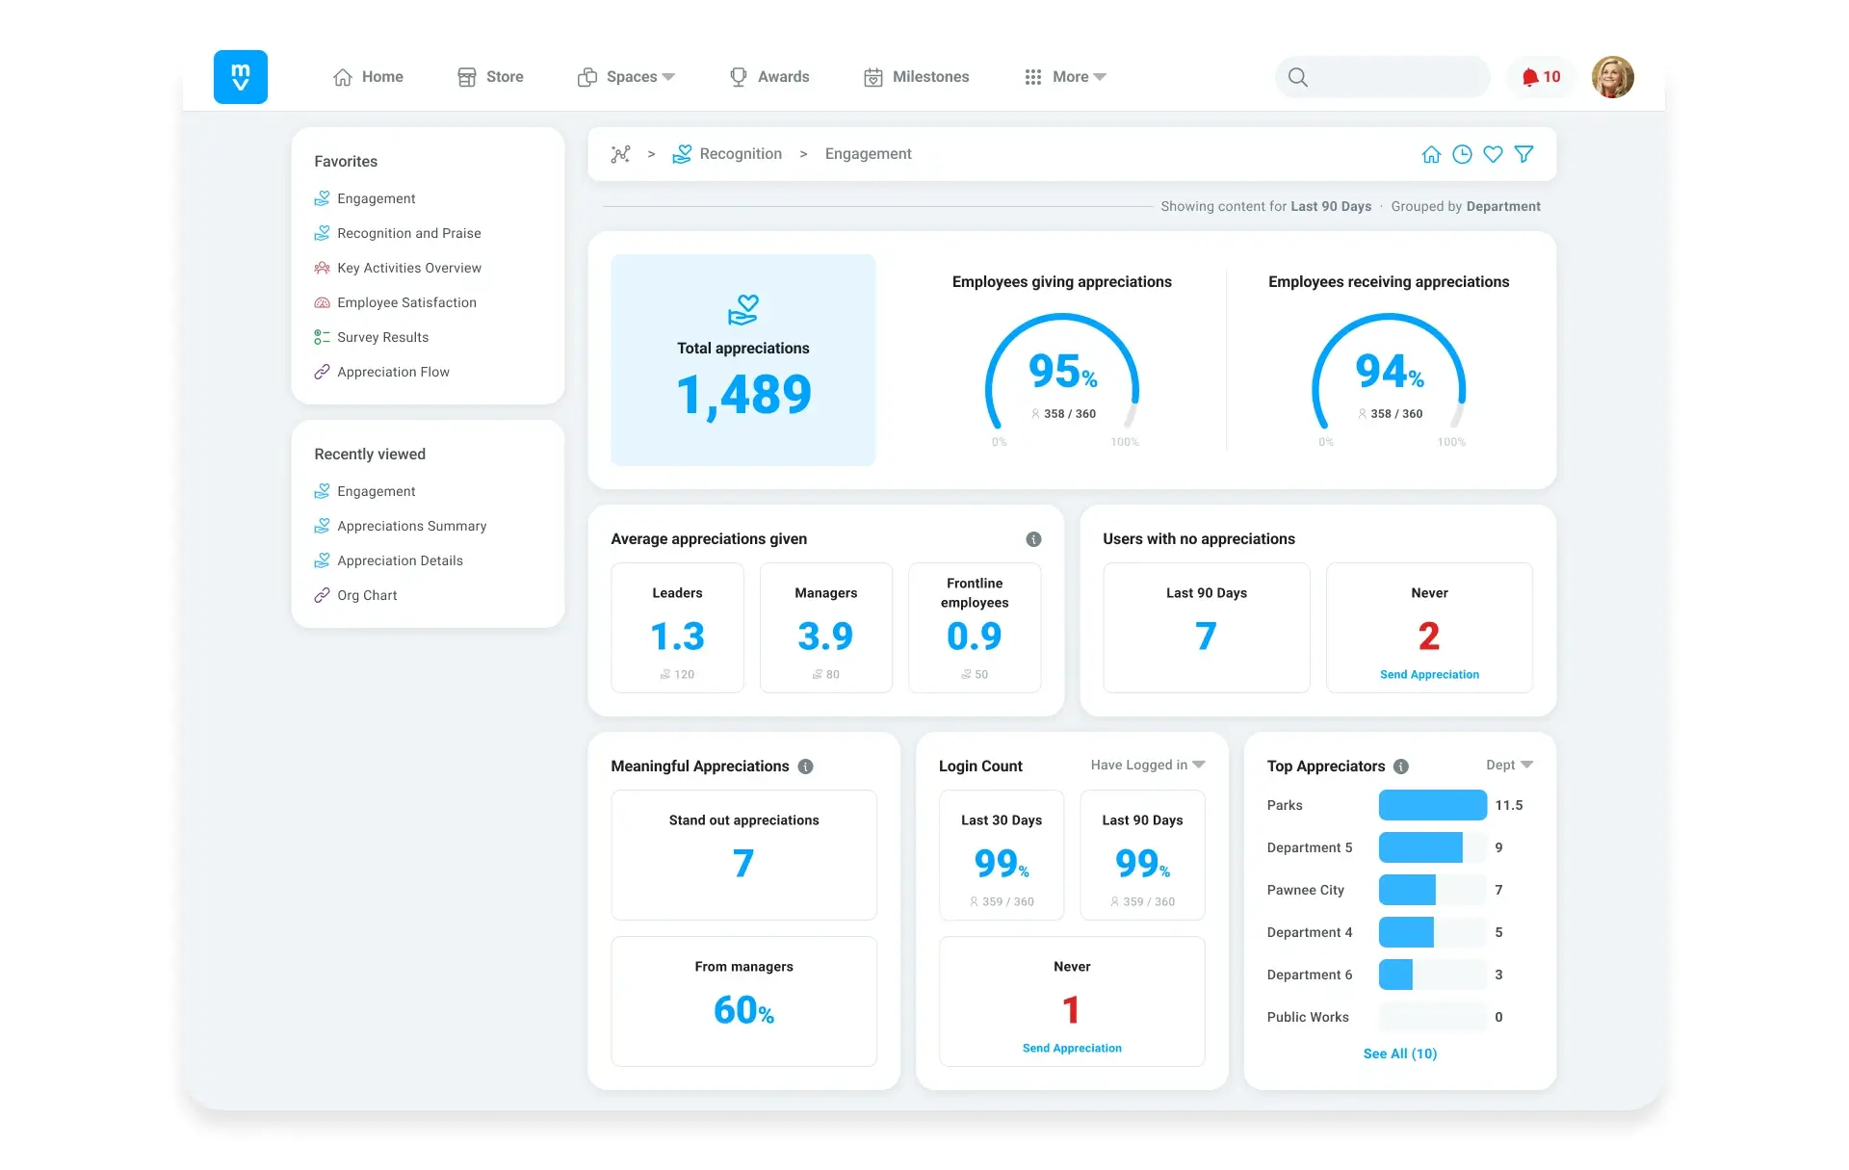Open notifications bell showing 10
This screenshot has width=1849, height=1170.
(x=1540, y=77)
